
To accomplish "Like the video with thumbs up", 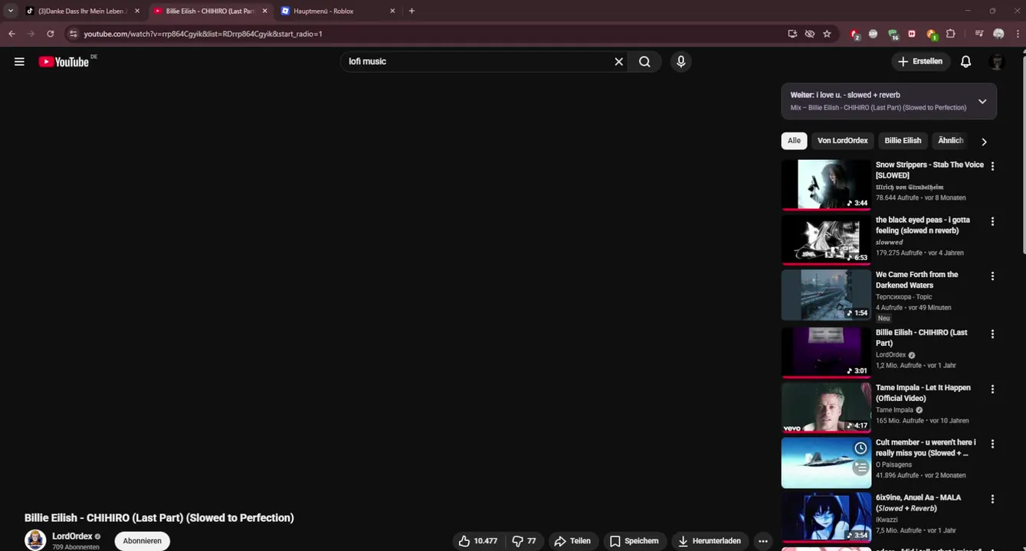I will pyautogui.click(x=479, y=541).
